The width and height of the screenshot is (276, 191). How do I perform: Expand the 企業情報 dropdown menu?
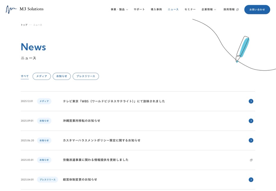pyautogui.click(x=209, y=10)
